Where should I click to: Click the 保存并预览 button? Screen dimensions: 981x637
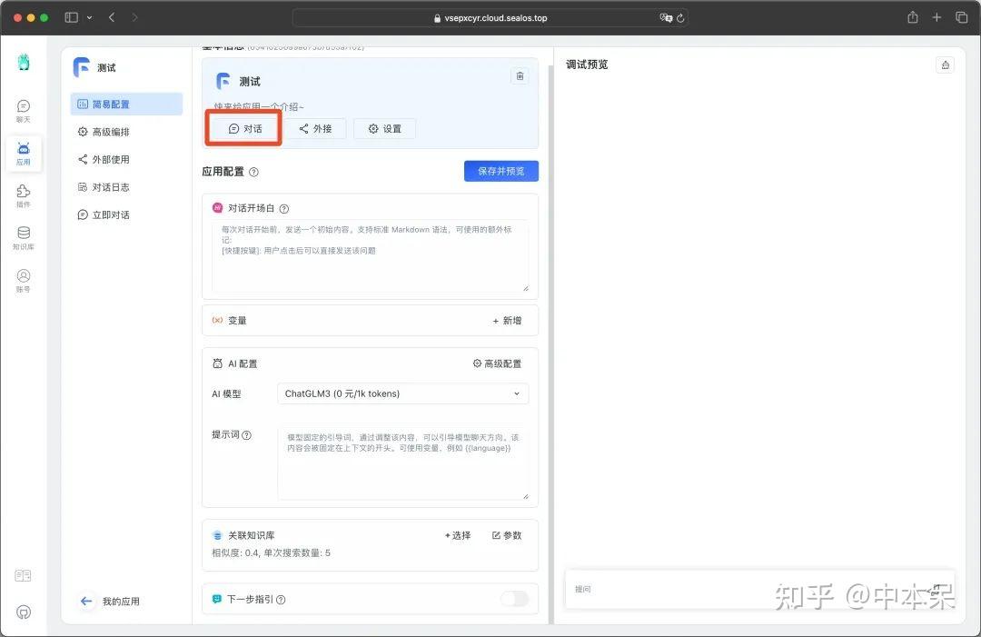500,172
